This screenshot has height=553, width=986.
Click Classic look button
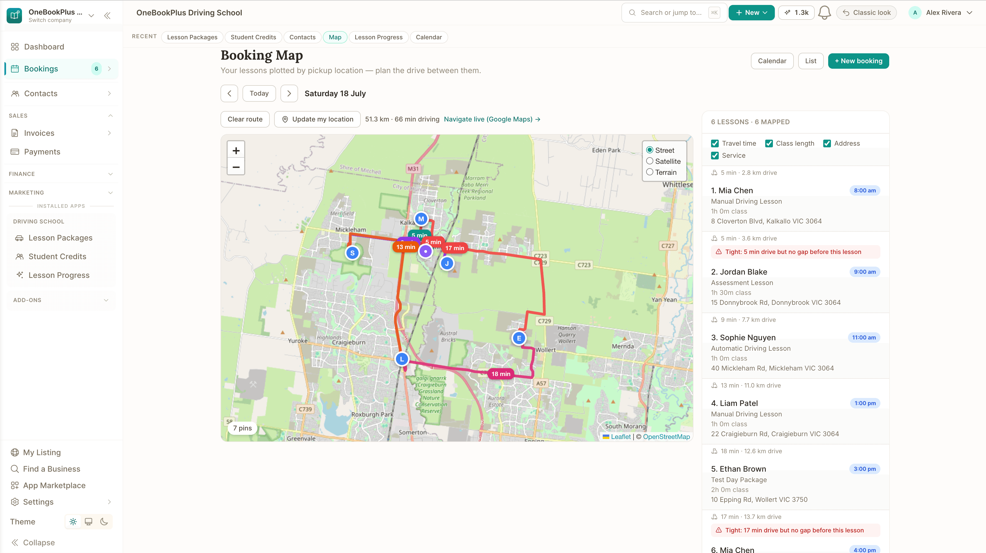[867, 13]
